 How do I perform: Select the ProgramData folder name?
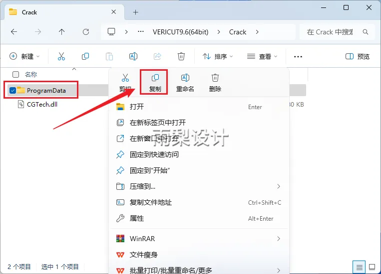[x=46, y=91]
